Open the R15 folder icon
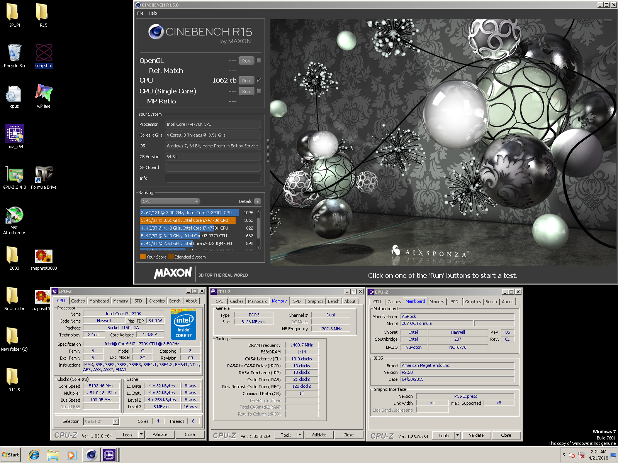 [43, 15]
